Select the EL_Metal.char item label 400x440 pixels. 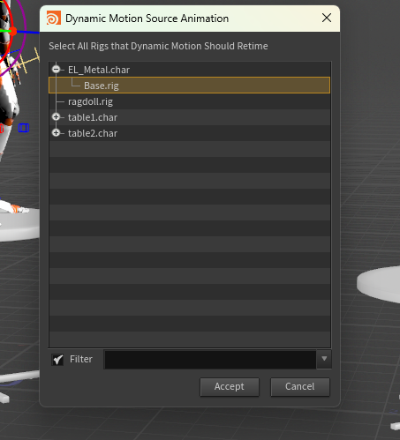point(99,70)
